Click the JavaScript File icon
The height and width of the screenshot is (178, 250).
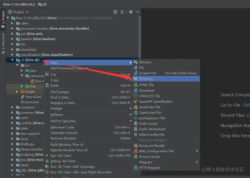pos(136,107)
